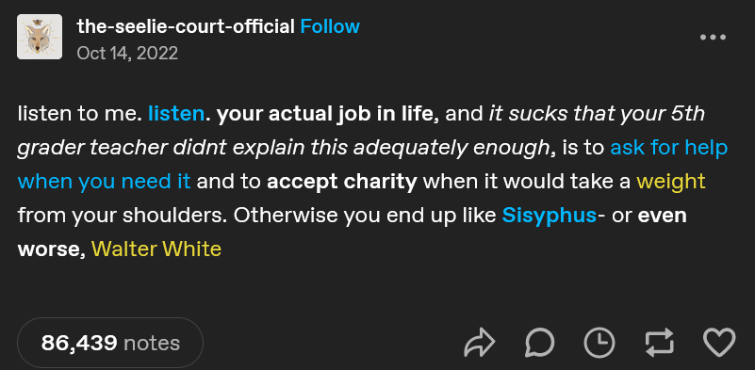Click the yellow 'weight' word

click(x=671, y=182)
